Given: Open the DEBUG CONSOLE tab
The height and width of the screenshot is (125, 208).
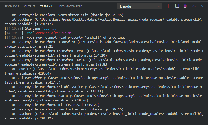Looking at the screenshot, I should tap(71, 6).
